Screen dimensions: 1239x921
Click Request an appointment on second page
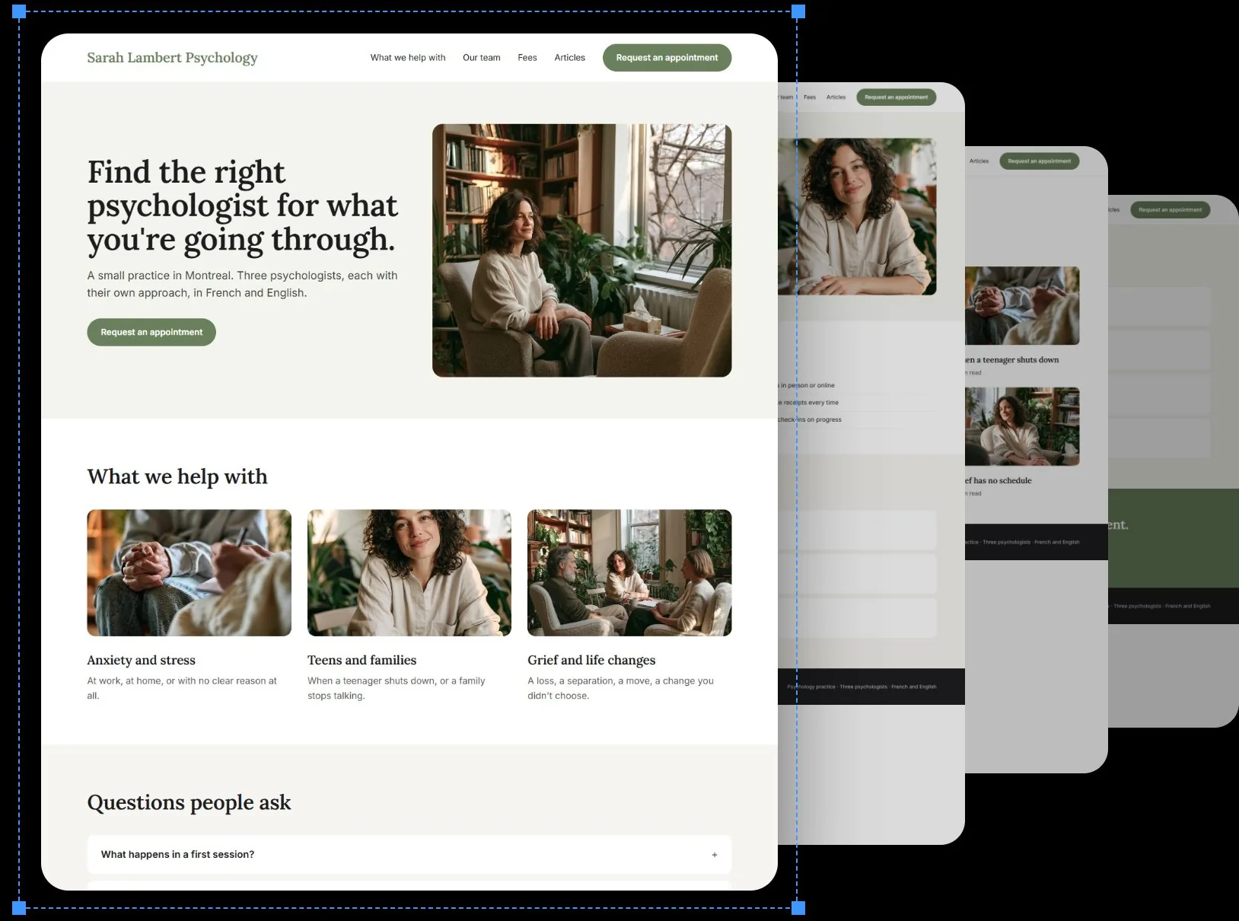(x=897, y=97)
